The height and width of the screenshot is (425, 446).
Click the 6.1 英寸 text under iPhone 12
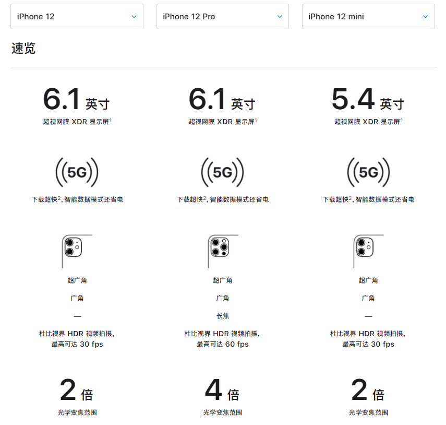point(77,99)
